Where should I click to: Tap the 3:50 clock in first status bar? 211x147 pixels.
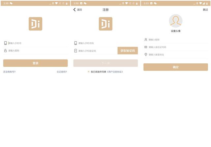(x=6, y=3)
